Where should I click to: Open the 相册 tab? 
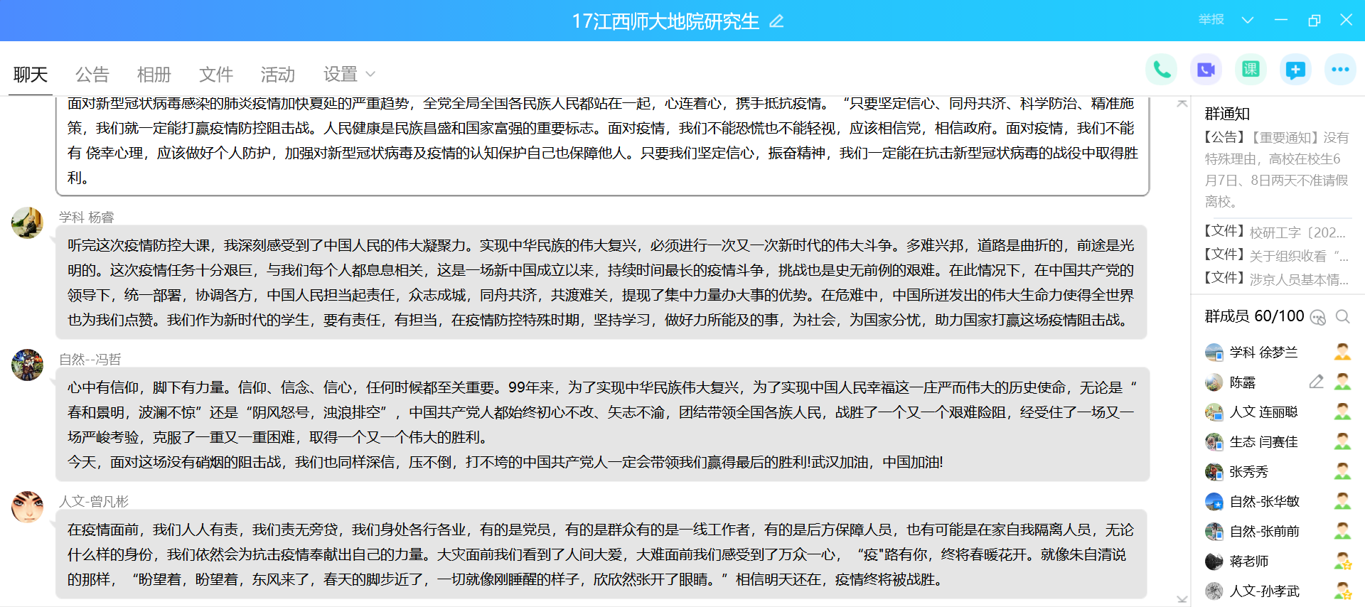point(154,74)
